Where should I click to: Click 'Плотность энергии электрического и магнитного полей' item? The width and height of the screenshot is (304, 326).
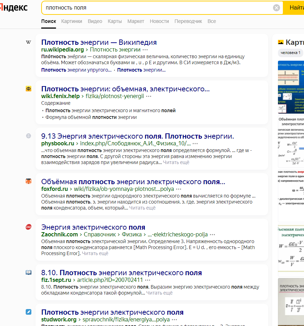tap(111, 110)
